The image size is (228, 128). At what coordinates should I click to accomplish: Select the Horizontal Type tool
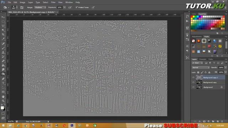click(x=3, y=83)
